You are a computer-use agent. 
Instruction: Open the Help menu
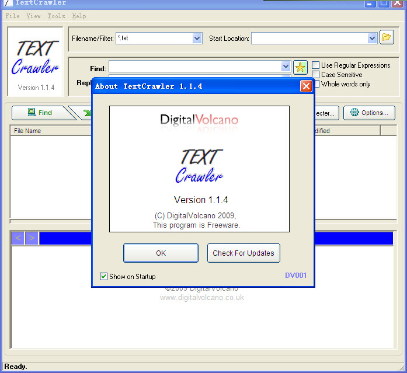coord(79,16)
